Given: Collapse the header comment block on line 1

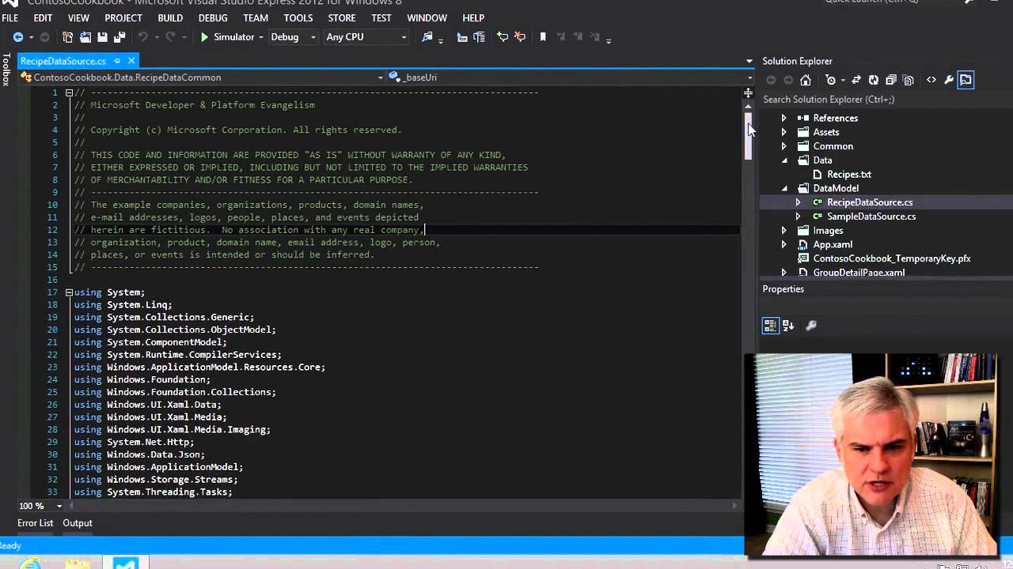Looking at the screenshot, I should (x=69, y=92).
